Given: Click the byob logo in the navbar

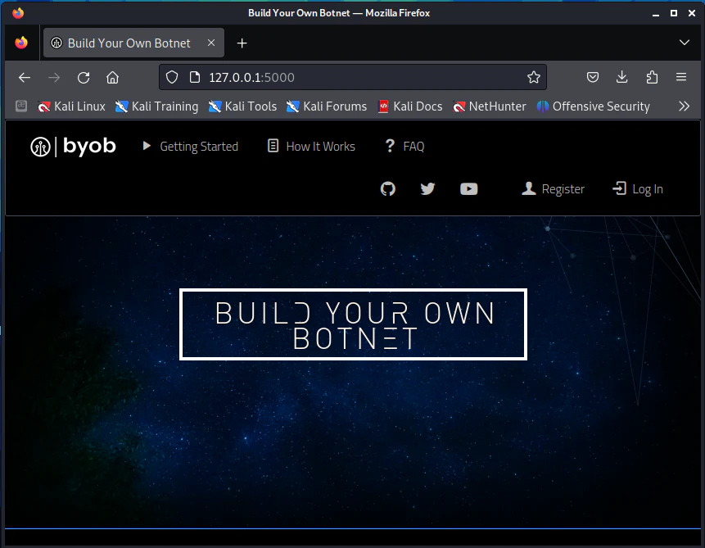Looking at the screenshot, I should (73, 147).
